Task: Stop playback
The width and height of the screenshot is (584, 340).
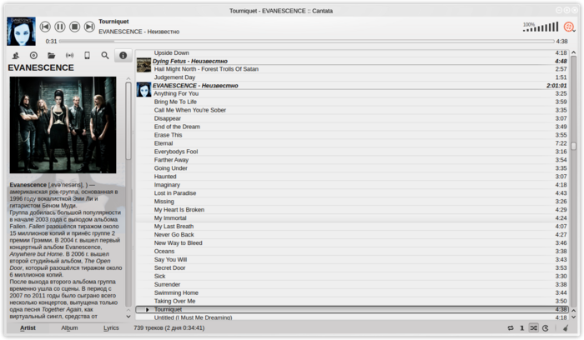Action: coord(74,27)
